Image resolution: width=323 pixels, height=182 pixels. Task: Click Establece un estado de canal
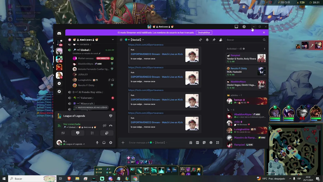(x=87, y=53)
